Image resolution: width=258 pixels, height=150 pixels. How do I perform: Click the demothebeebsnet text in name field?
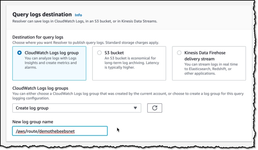point(57,131)
